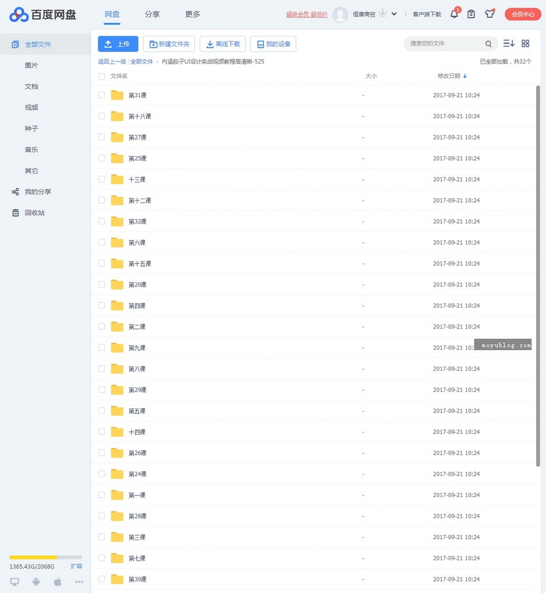Screen dimensions: 546x593
Task: Click the folder icon of 第十八课
Action: (x=117, y=117)
